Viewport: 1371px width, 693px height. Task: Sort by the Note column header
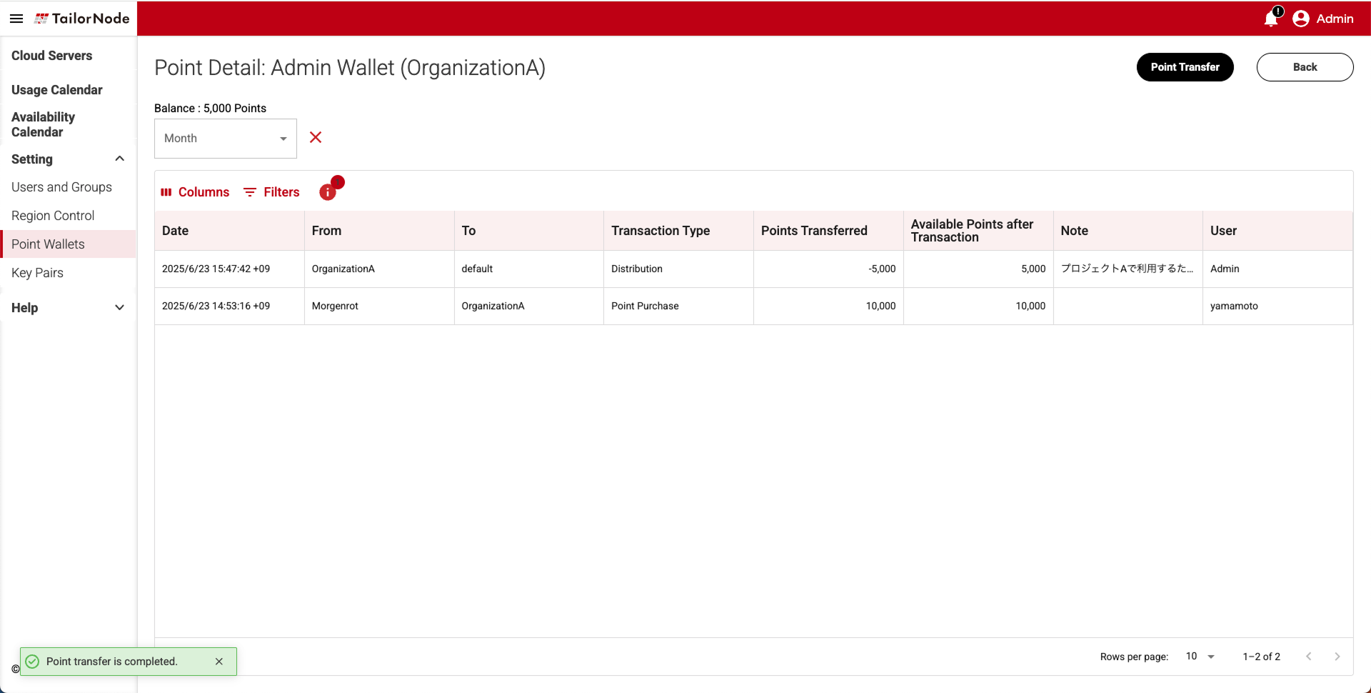coord(1128,231)
